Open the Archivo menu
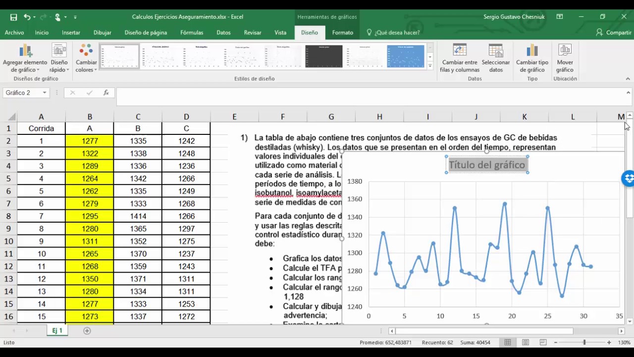The width and height of the screenshot is (634, 357). (14, 32)
